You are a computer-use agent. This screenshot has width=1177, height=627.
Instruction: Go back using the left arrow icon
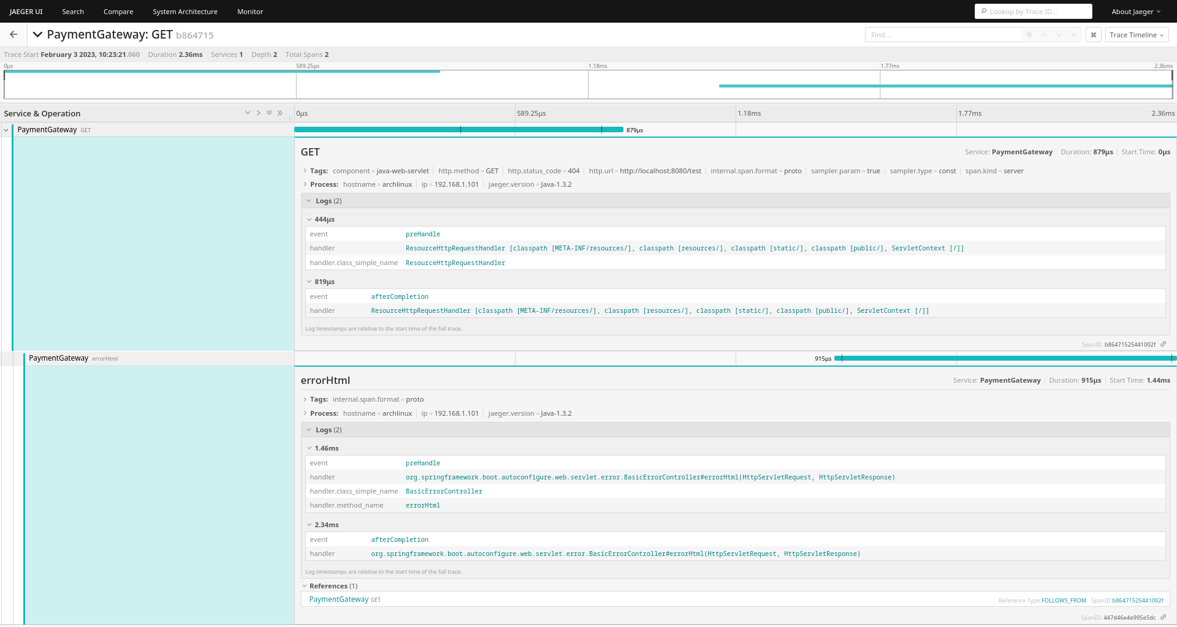tap(13, 35)
